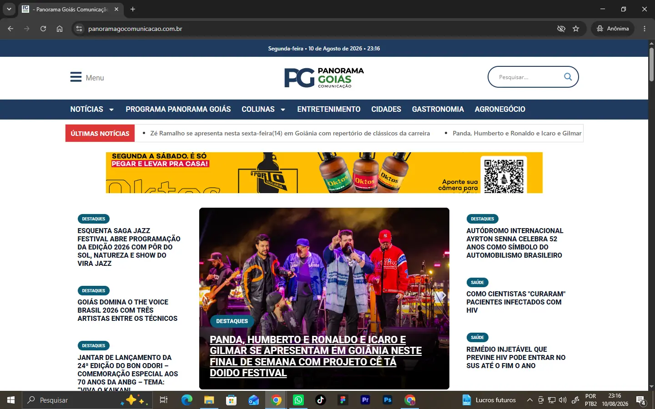655x409 pixels.
Task: Open the Autódromo Internacional Ayrton Senna article
Action: click(x=515, y=243)
